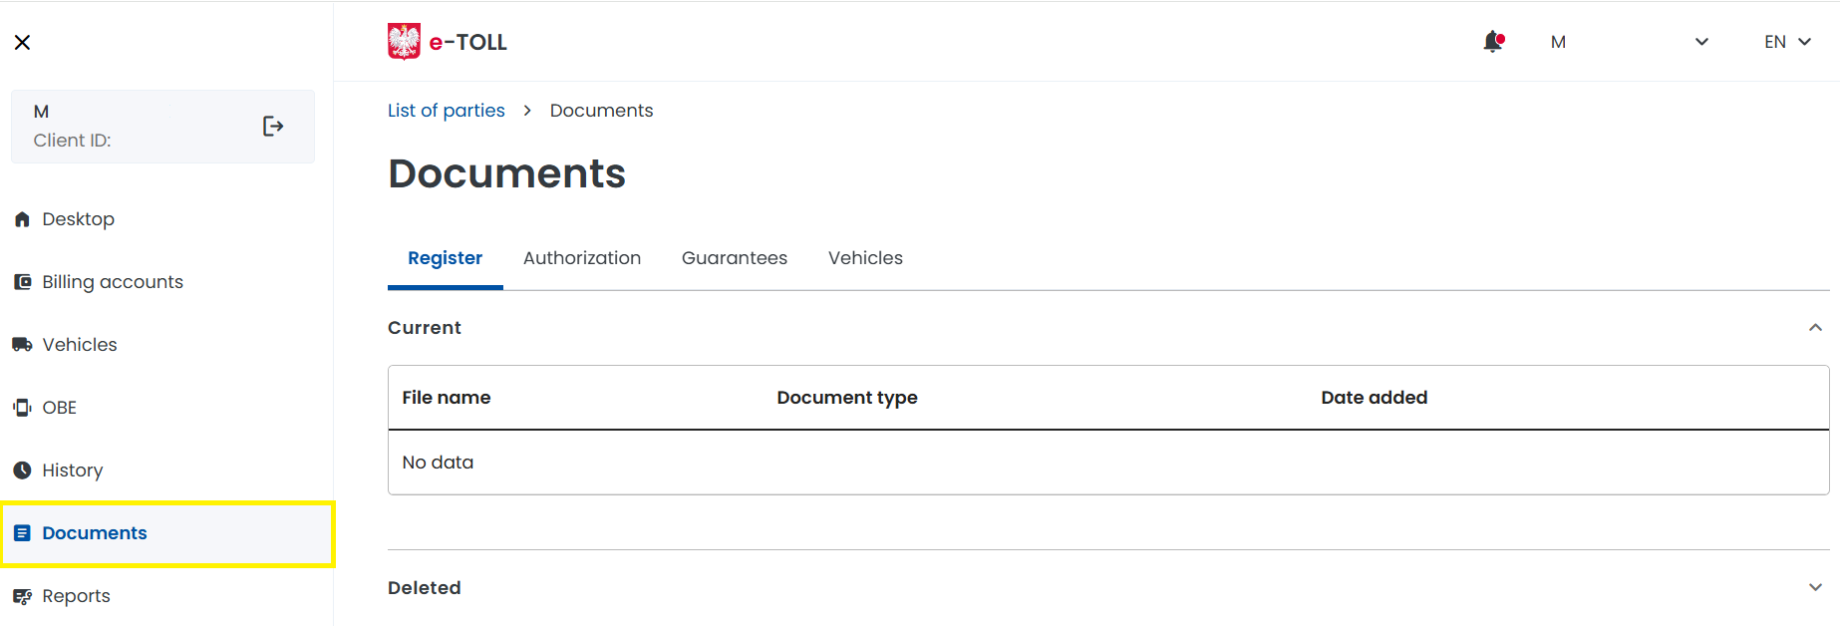Screen dimensions: 1840x626
Task: Click the Reports icon in sidebar
Action: 22,596
